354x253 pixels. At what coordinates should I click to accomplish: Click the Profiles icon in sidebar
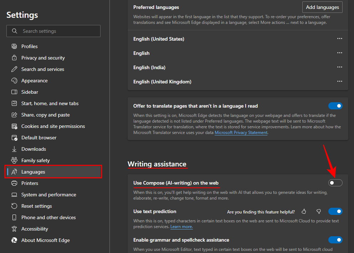point(14,46)
